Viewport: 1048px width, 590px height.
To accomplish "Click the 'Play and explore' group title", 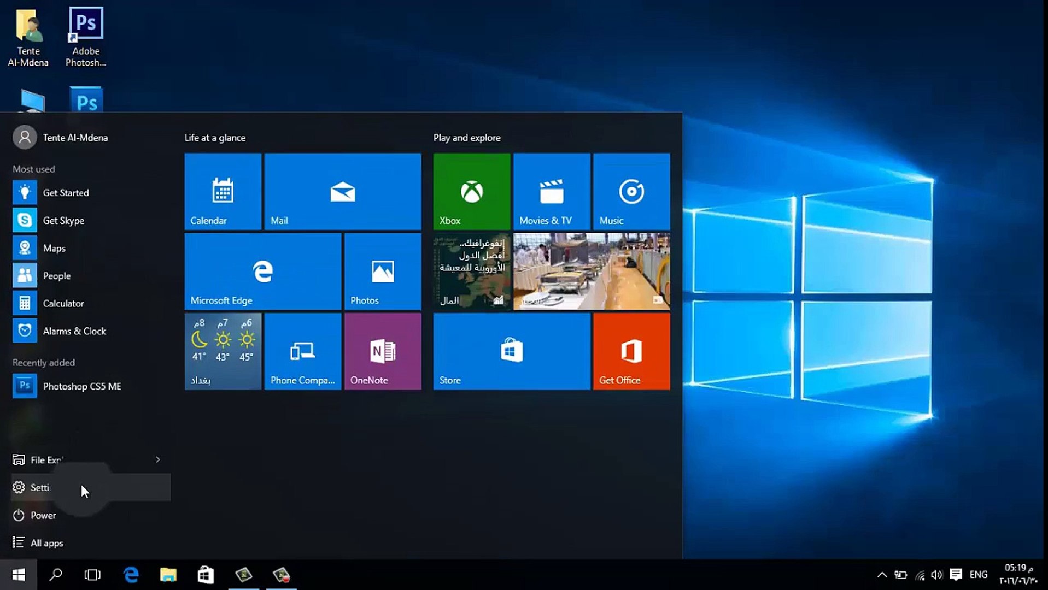I will pos(467,138).
